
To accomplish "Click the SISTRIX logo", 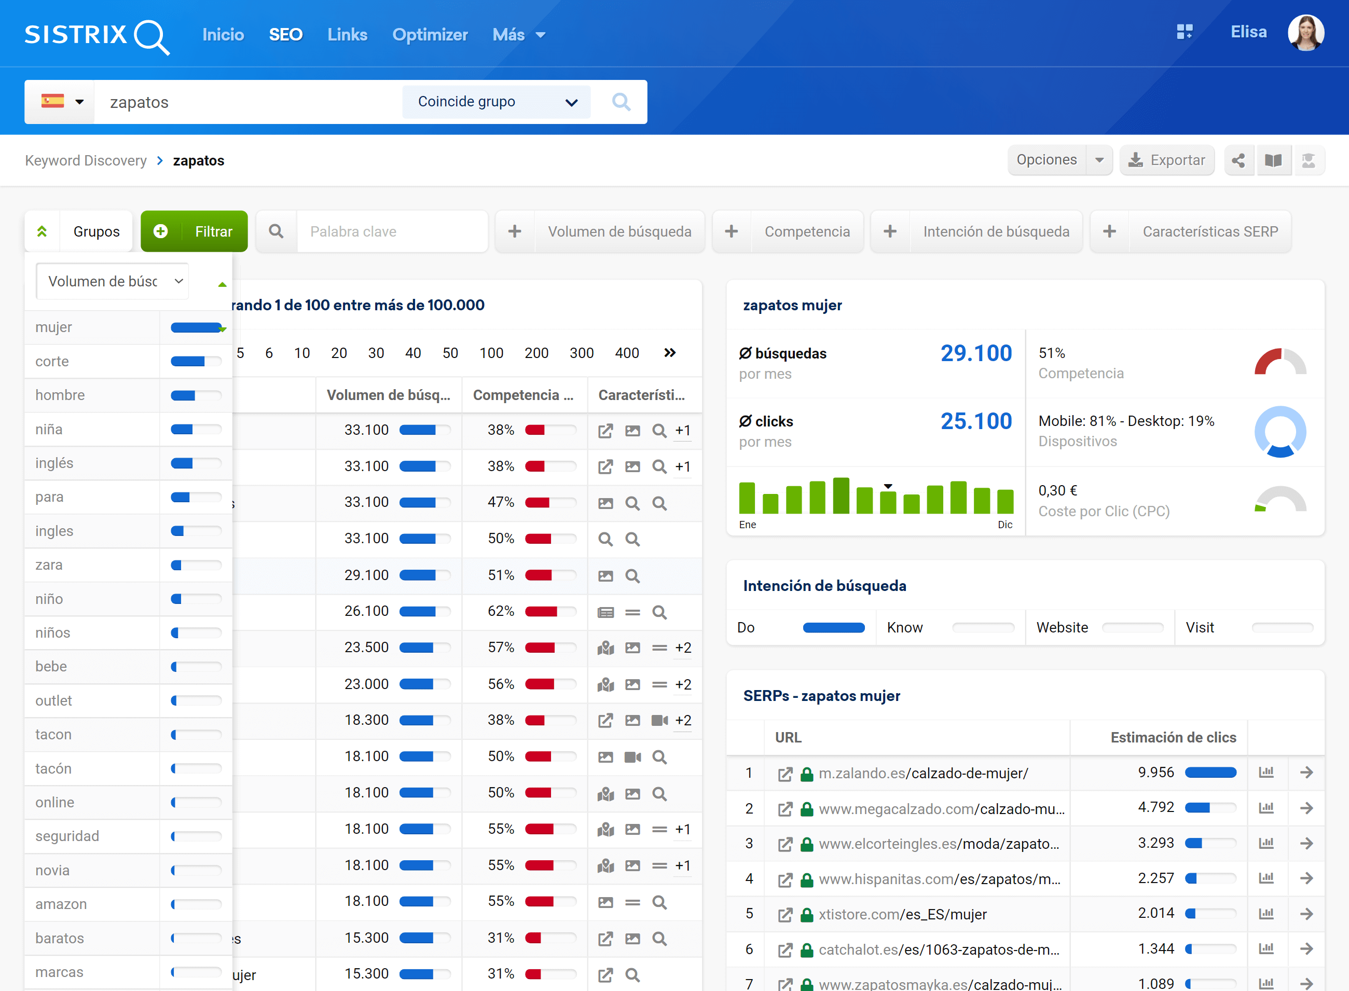I will click(x=96, y=35).
